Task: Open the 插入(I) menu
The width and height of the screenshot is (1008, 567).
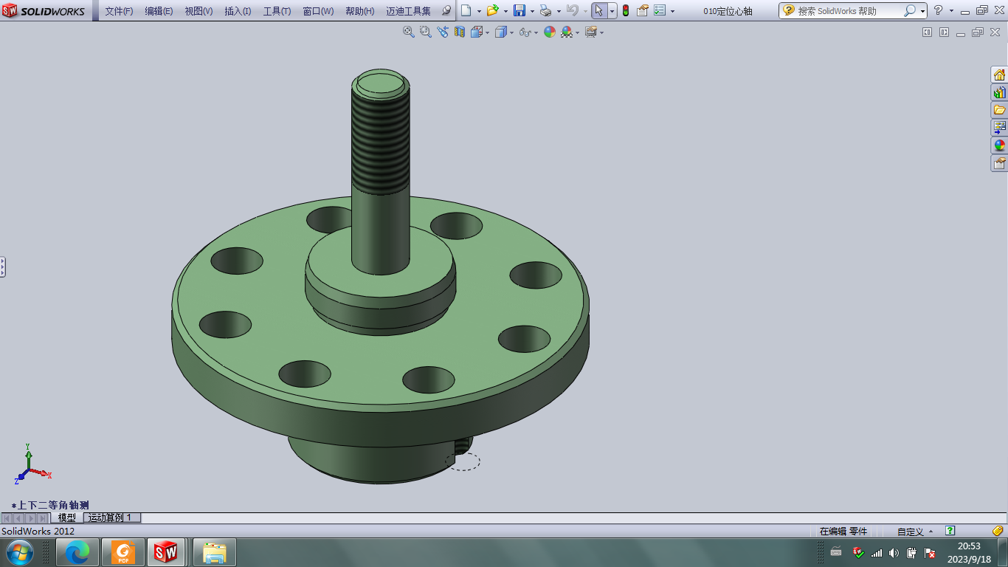Action: pyautogui.click(x=238, y=11)
